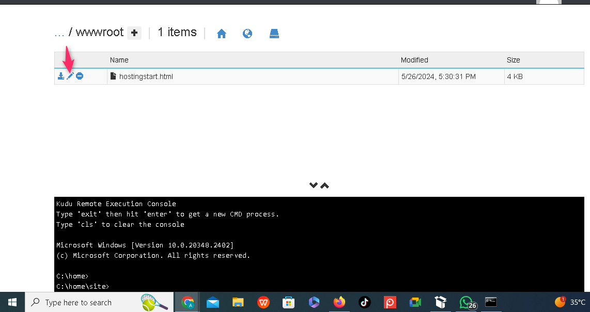Open Google Meet from taskbar
Image resolution: width=590 pixels, height=312 pixels.
[415, 302]
